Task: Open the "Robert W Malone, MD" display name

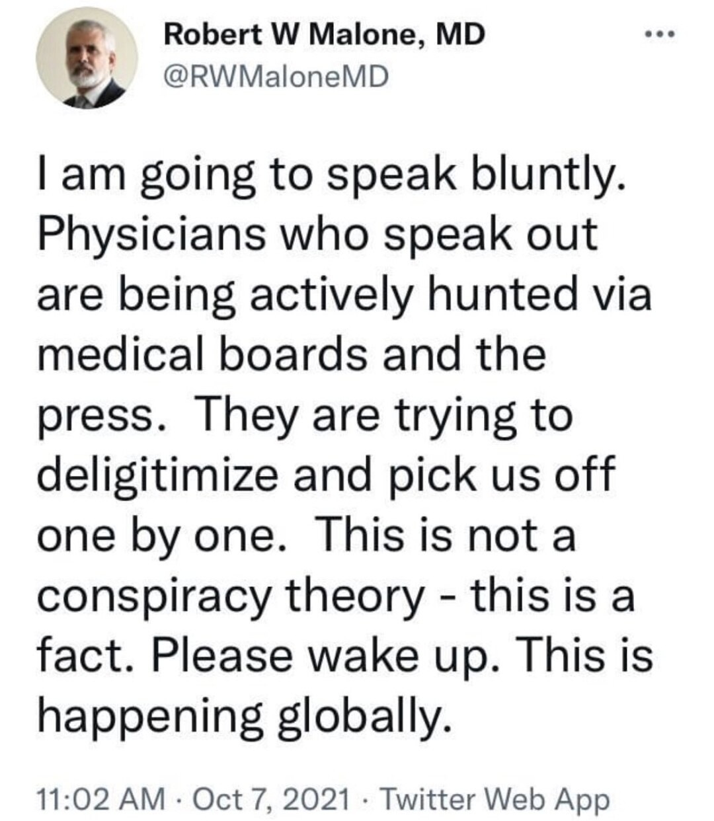Action: tap(325, 34)
